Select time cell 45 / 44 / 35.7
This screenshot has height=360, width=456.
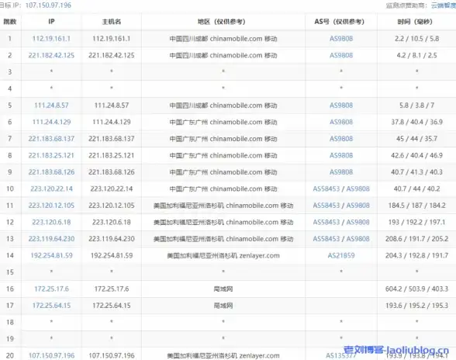[416, 139]
